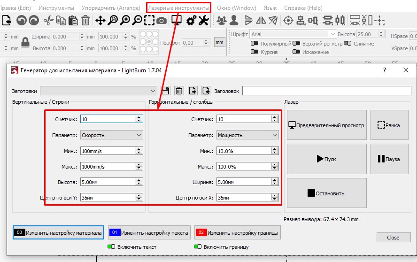Open the vertical 'Параметр' dropdown showing Скорость

[x=112, y=135]
